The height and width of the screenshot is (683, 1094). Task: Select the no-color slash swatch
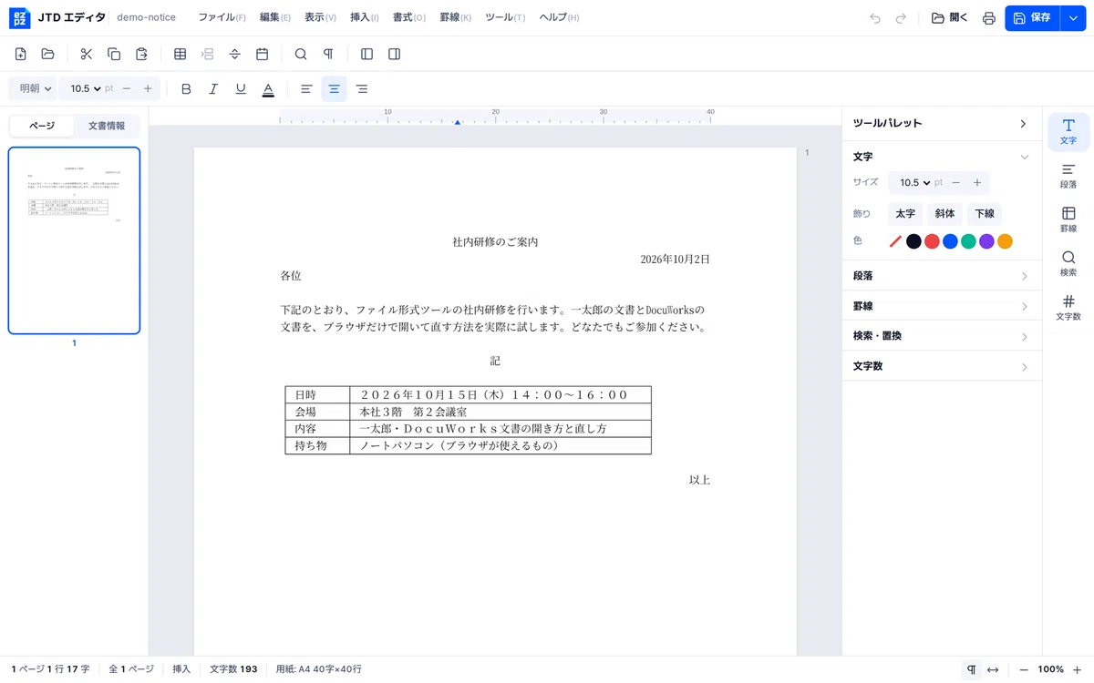tap(895, 241)
